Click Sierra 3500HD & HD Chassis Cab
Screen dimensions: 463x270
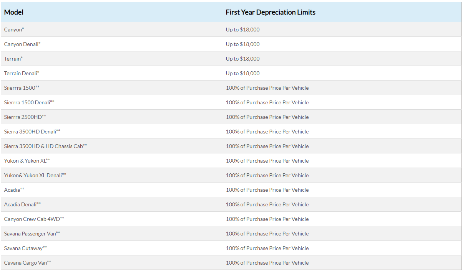pos(46,146)
